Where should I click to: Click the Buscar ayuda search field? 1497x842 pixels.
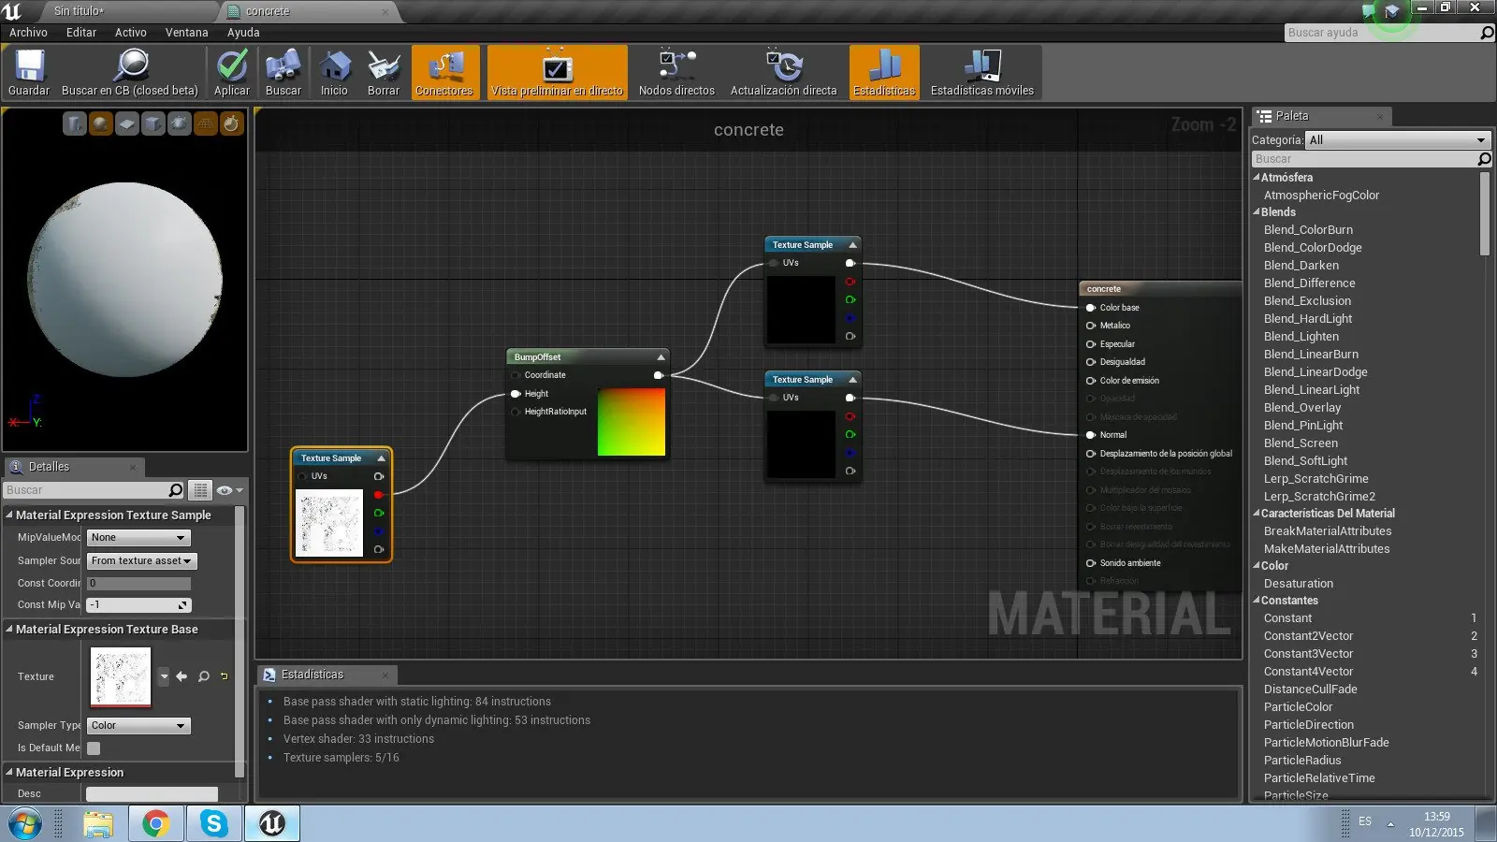point(1389,33)
